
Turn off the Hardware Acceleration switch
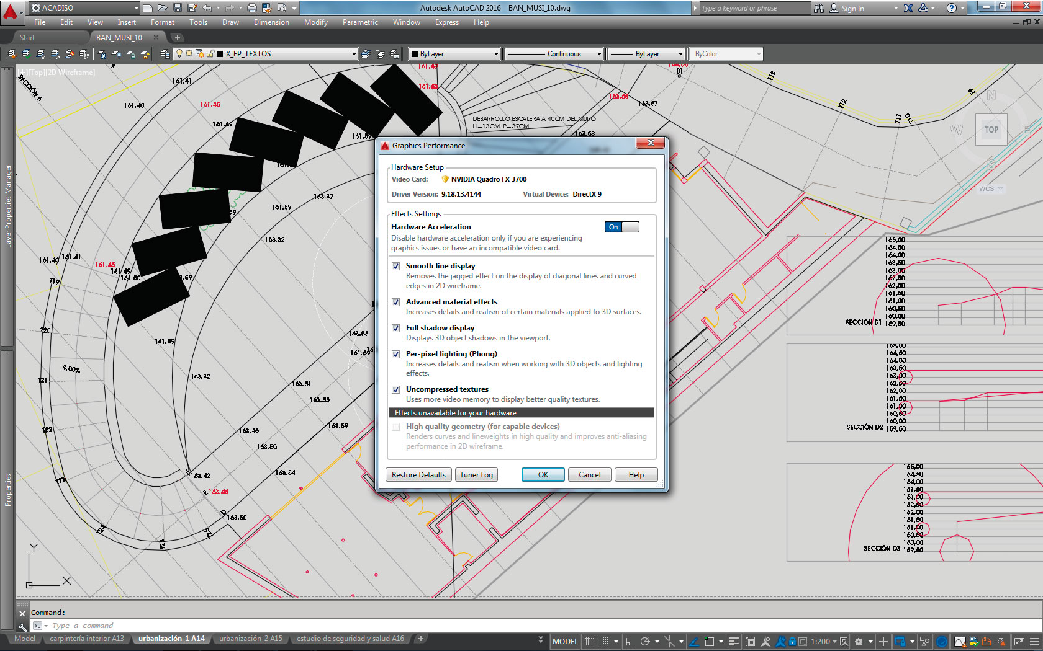click(621, 227)
